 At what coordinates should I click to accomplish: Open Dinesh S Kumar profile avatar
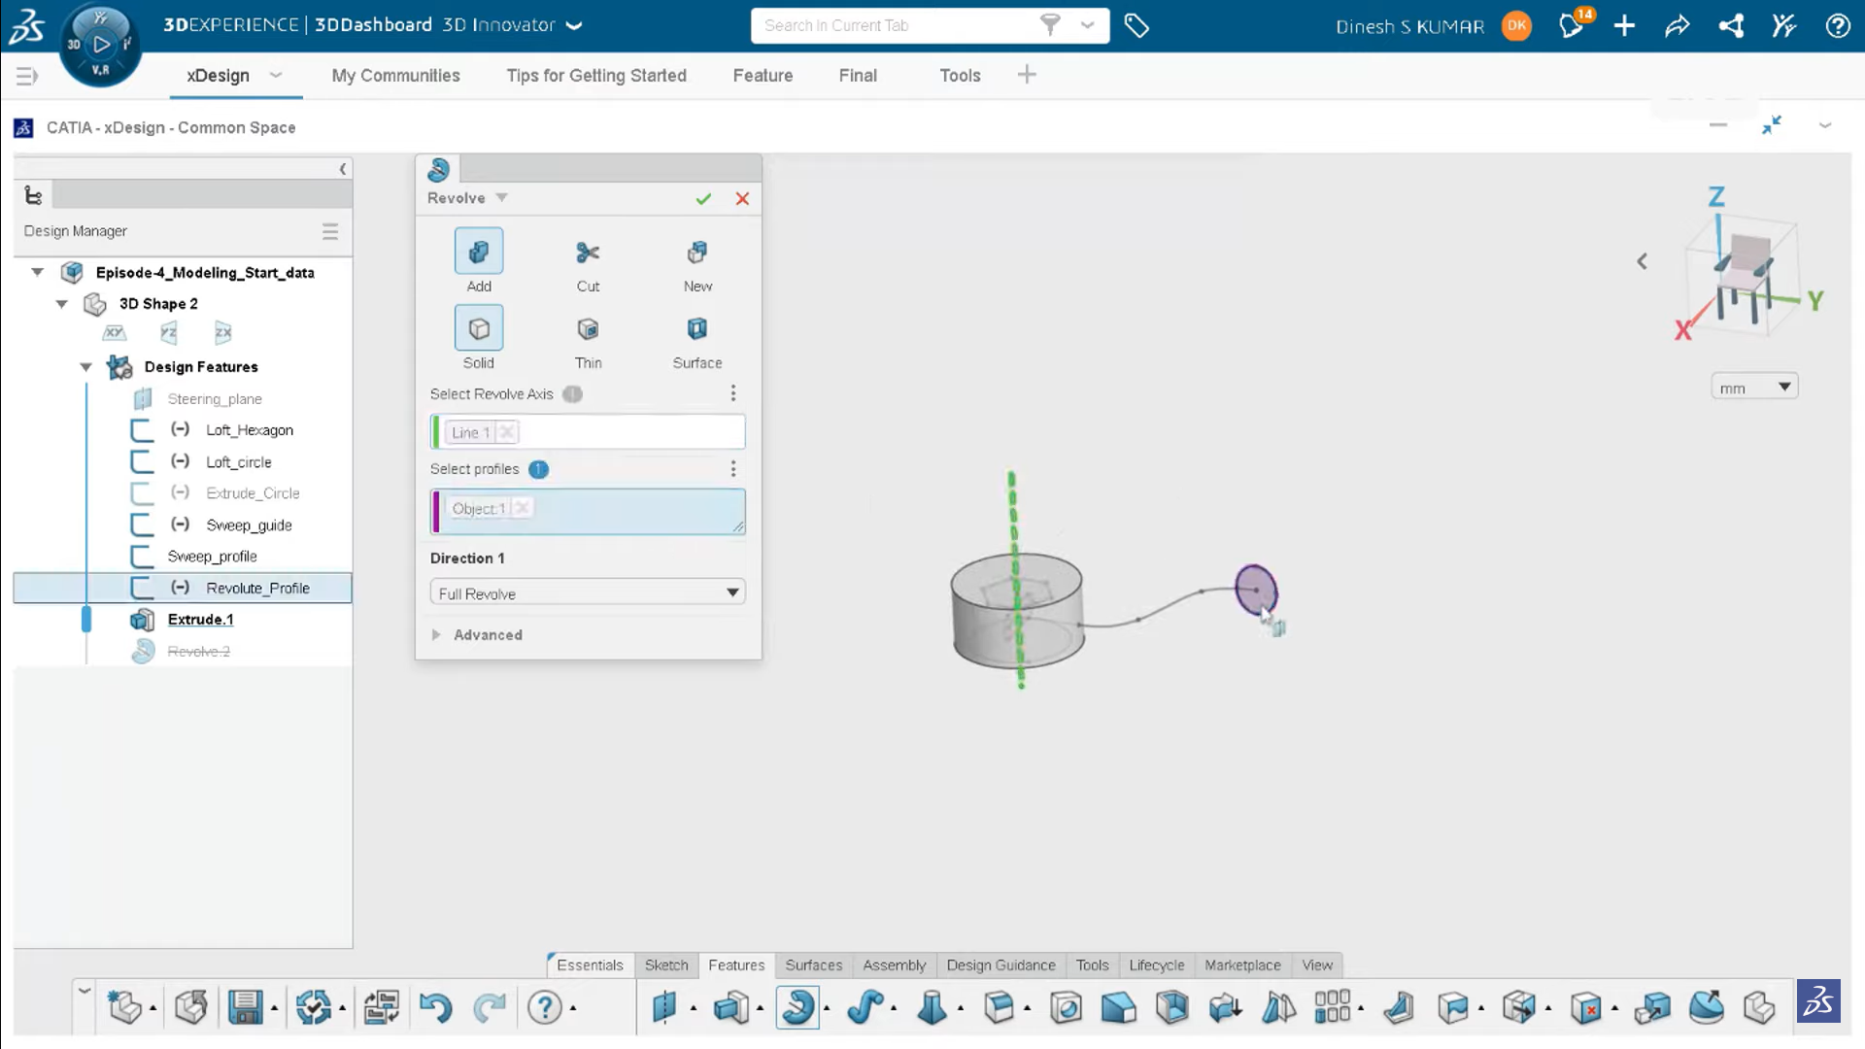1516,26
